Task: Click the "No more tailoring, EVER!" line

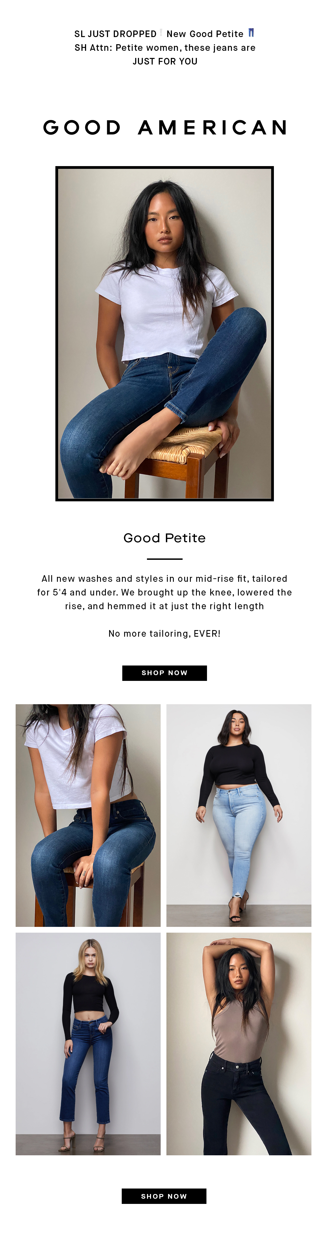Action: tap(164, 633)
